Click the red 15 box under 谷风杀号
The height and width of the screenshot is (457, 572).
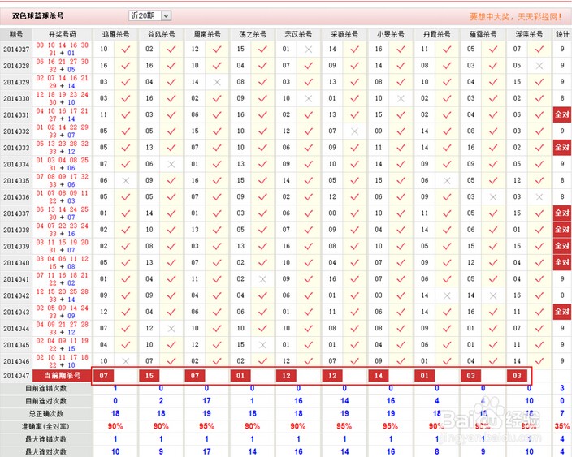point(149,376)
